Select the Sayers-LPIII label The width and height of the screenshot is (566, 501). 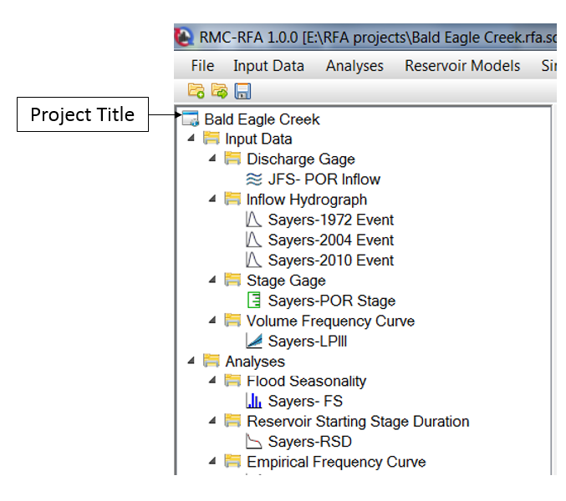[308, 342]
